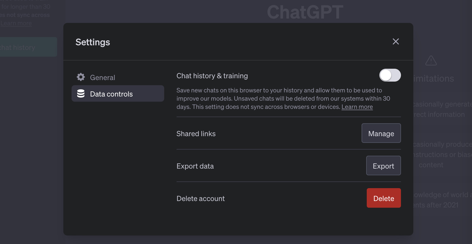Click the warning triangle icon behind the dialog

point(431,61)
